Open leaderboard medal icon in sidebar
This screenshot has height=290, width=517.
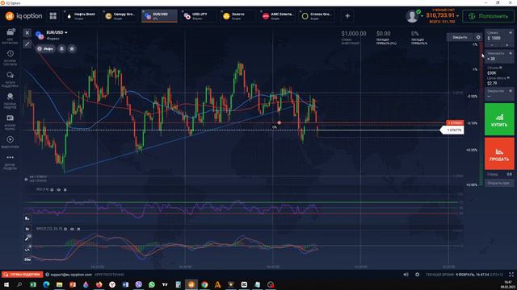tap(11, 97)
